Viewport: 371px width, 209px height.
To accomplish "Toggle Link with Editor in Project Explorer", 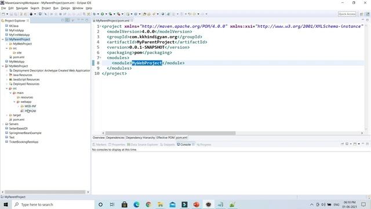I will point(68,20).
